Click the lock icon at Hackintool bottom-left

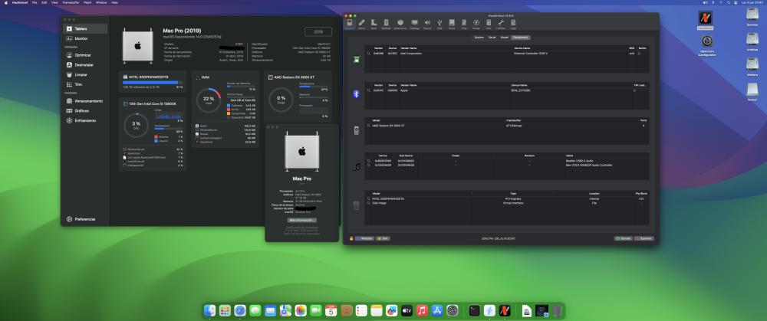(x=351, y=238)
